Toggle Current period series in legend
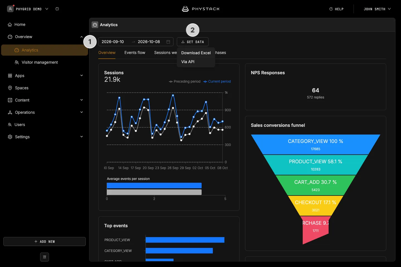Viewport: 401px width, 267px height. click(217, 81)
